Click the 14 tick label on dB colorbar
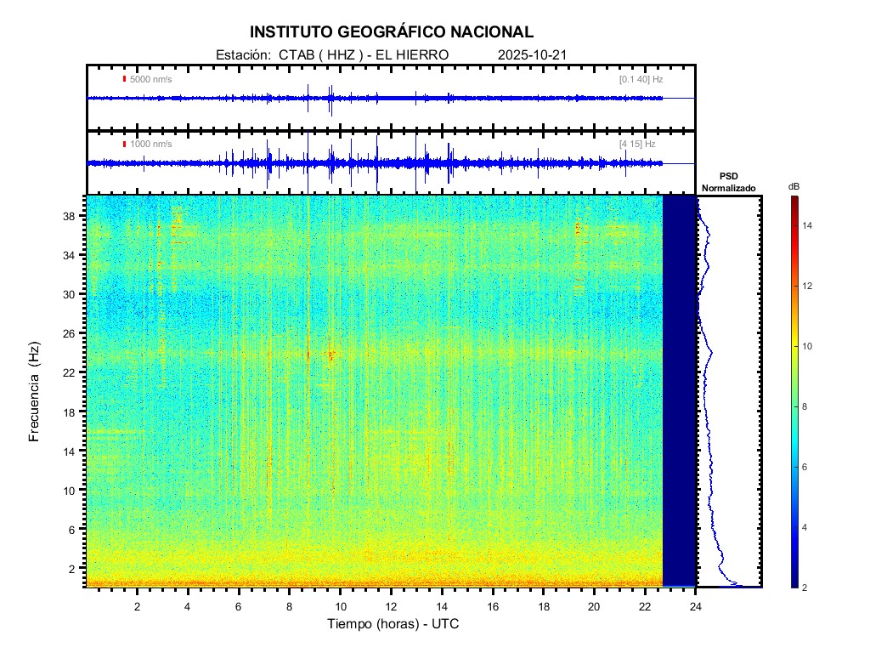The image size is (870, 653). [810, 226]
